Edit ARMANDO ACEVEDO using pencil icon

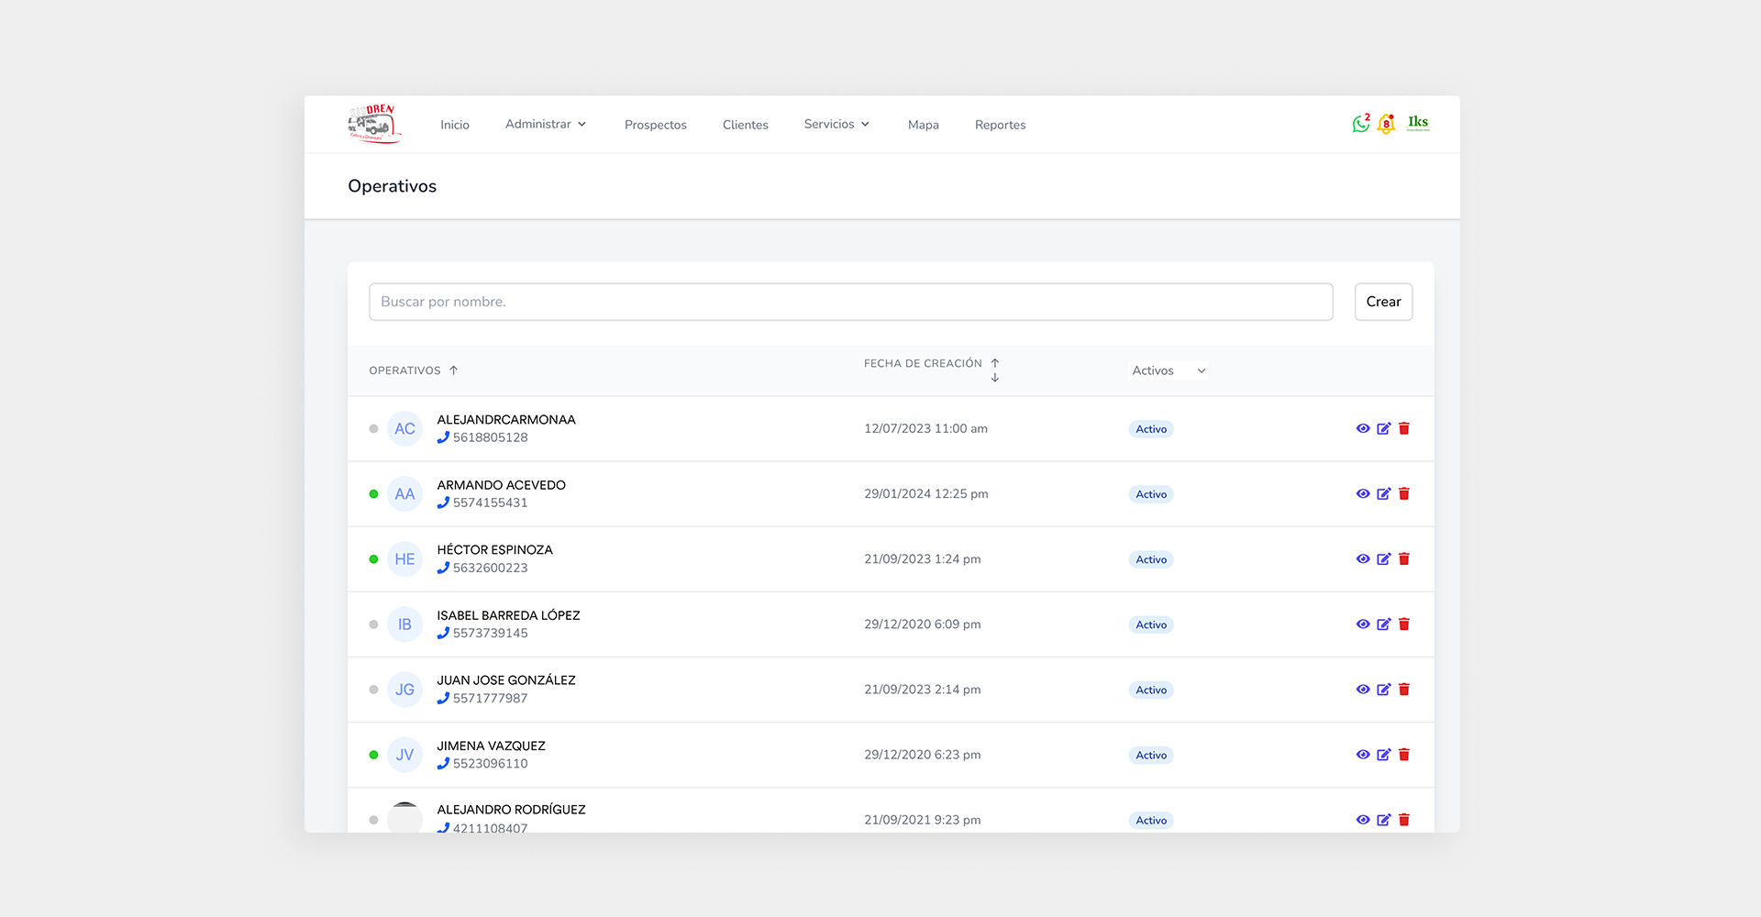(x=1383, y=493)
